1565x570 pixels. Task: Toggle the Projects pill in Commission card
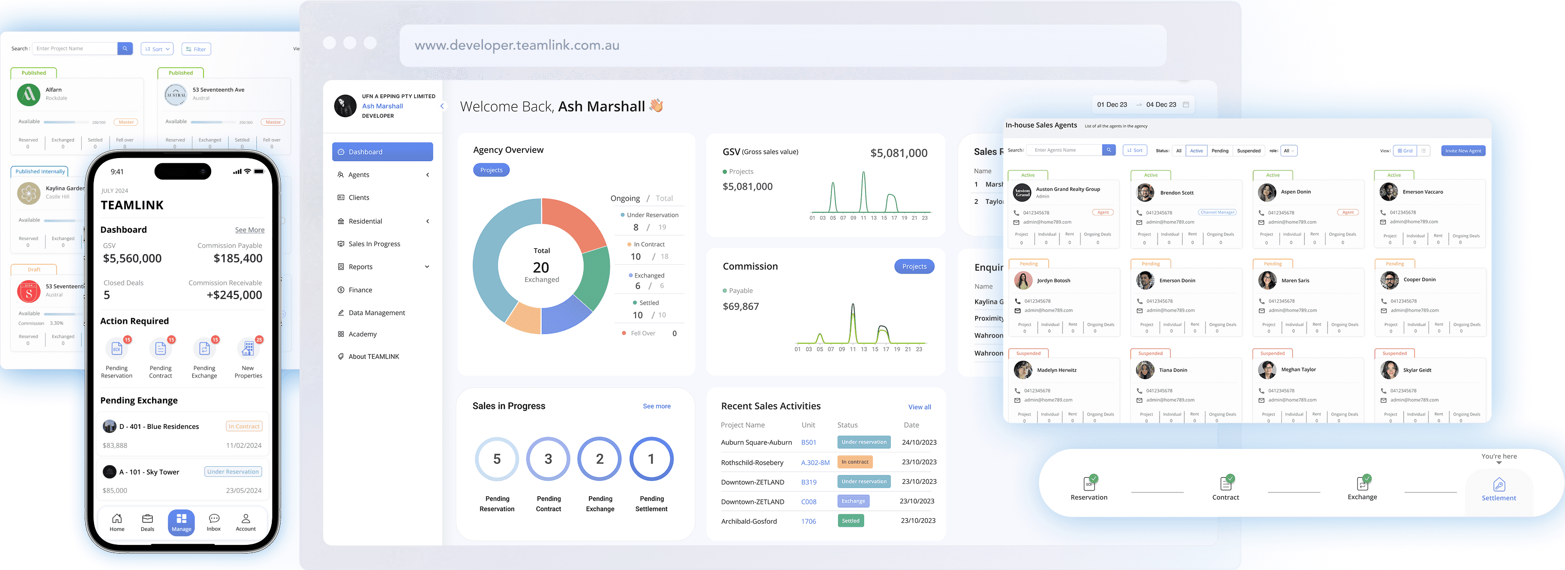pyautogui.click(x=914, y=267)
